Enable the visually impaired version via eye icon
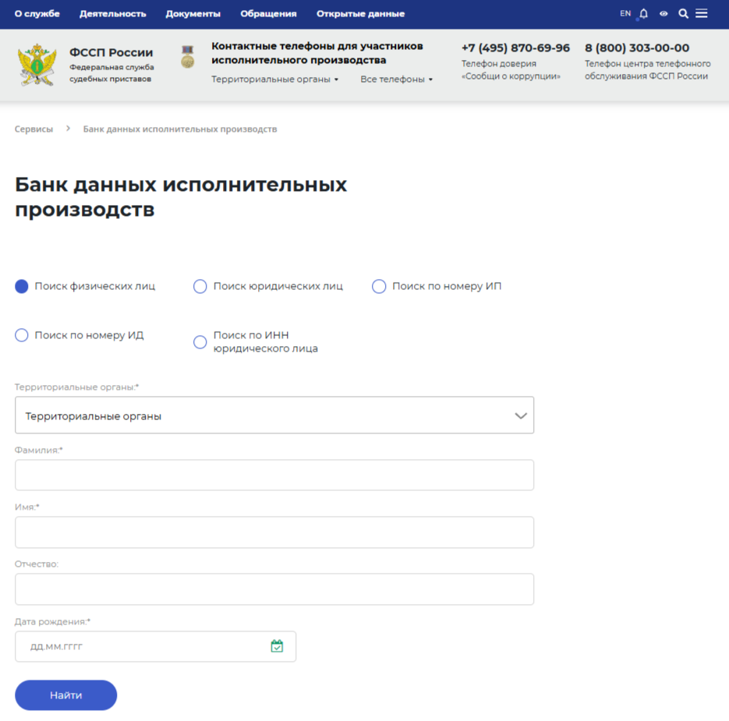Image resolution: width=729 pixels, height=721 pixels. pyautogui.click(x=663, y=13)
